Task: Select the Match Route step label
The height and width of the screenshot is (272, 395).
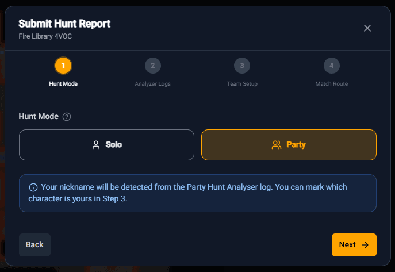Action: click(331, 84)
